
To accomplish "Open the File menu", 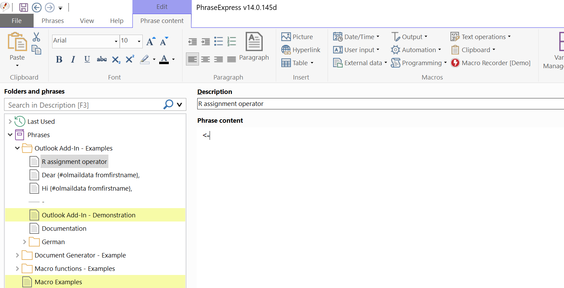I will point(16,21).
